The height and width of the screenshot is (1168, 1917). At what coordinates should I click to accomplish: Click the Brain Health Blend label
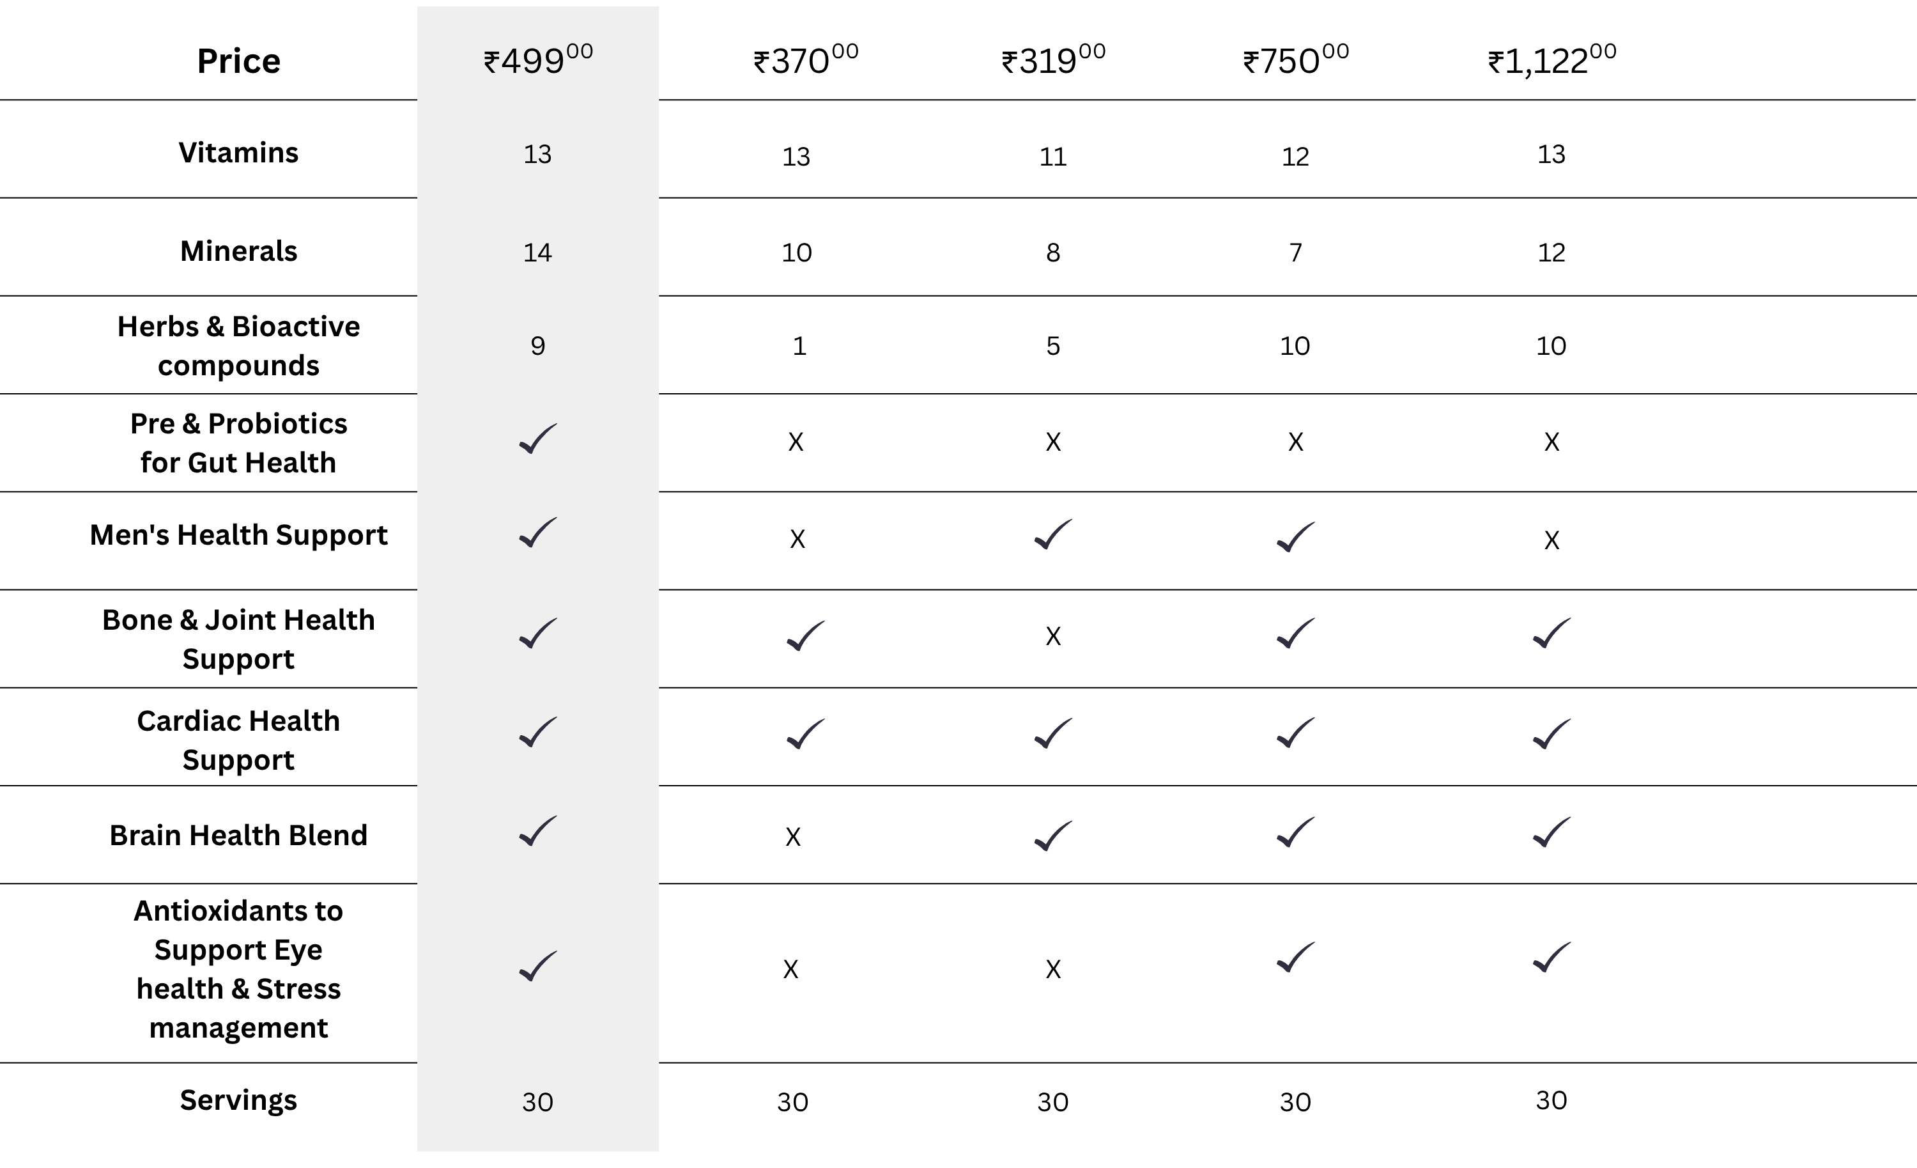(x=238, y=835)
